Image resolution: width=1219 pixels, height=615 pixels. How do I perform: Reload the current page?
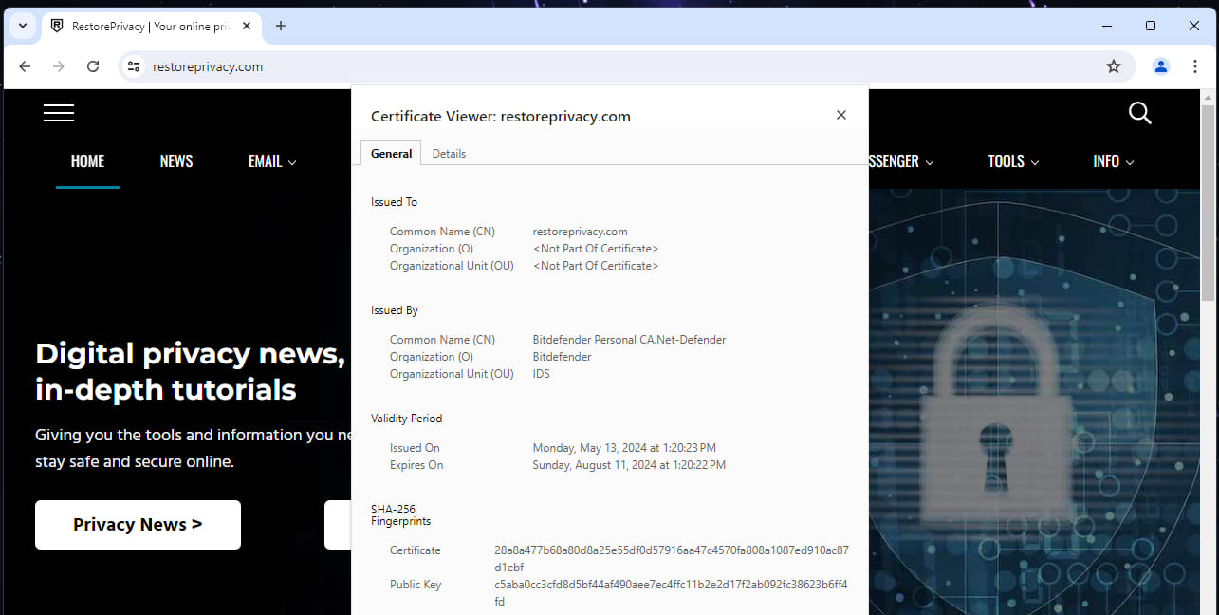click(92, 66)
